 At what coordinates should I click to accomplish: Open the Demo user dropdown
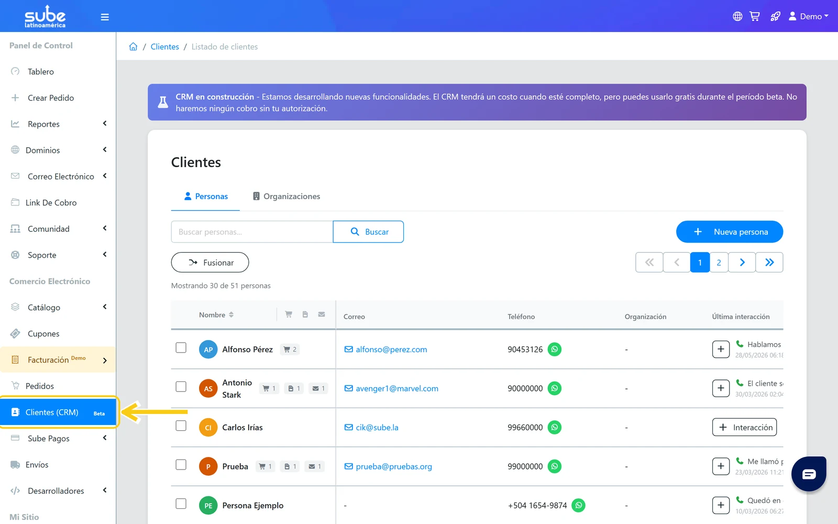click(x=809, y=16)
